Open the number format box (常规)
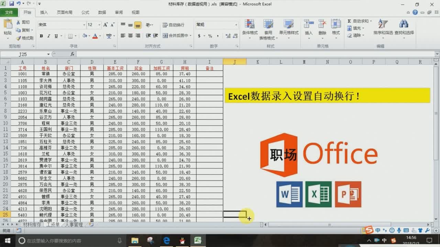 pyautogui.click(x=217, y=25)
